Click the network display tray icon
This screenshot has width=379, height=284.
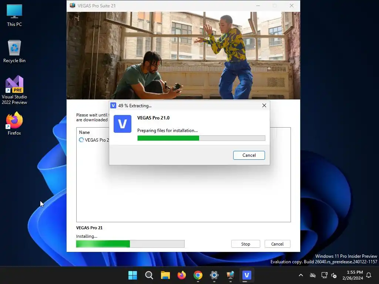pyautogui.click(x=324, y=275)
